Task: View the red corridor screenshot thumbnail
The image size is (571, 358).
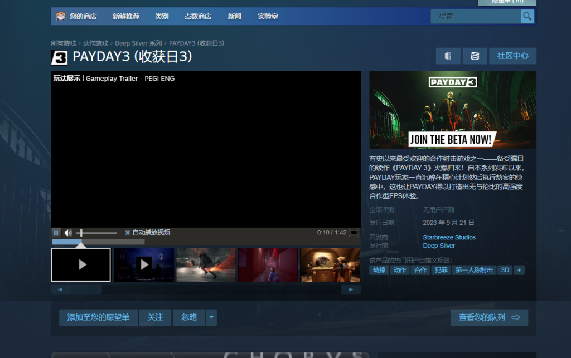Action: (x=268, y=265)
